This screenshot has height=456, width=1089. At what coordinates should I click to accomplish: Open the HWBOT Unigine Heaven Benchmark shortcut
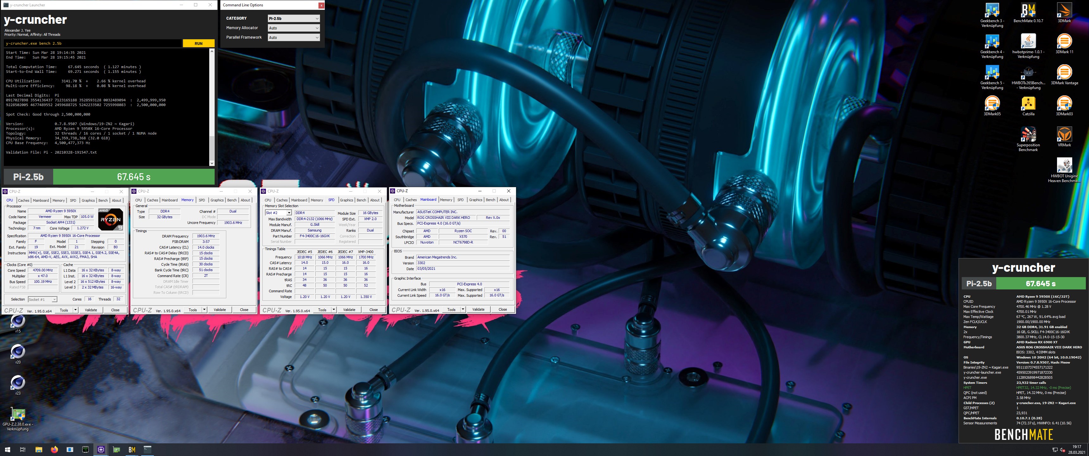(x=1064, y=170)
